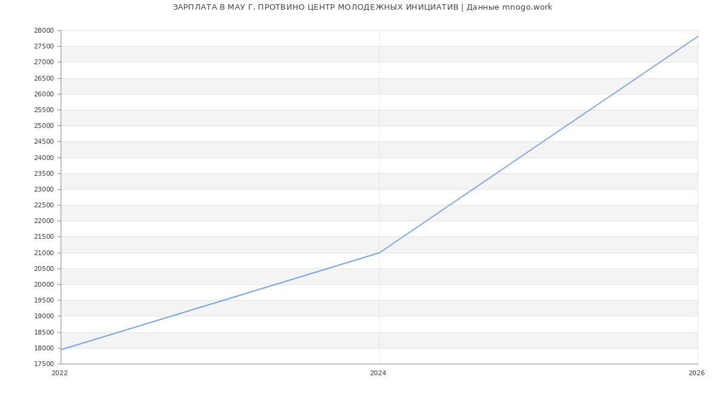Viewport: 728px width, 394px height.
Task: Click the 2024 x-axis label
Action: click(x=378, y=373)
